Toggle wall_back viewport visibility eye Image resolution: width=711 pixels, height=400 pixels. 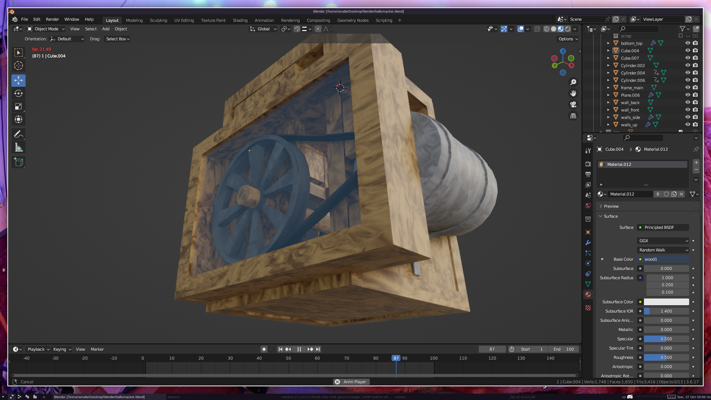tap(688, 103)
